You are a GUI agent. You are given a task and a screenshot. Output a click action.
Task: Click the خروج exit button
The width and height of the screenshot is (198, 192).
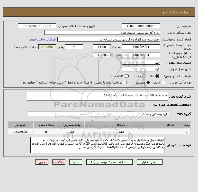tap(42, 162)
